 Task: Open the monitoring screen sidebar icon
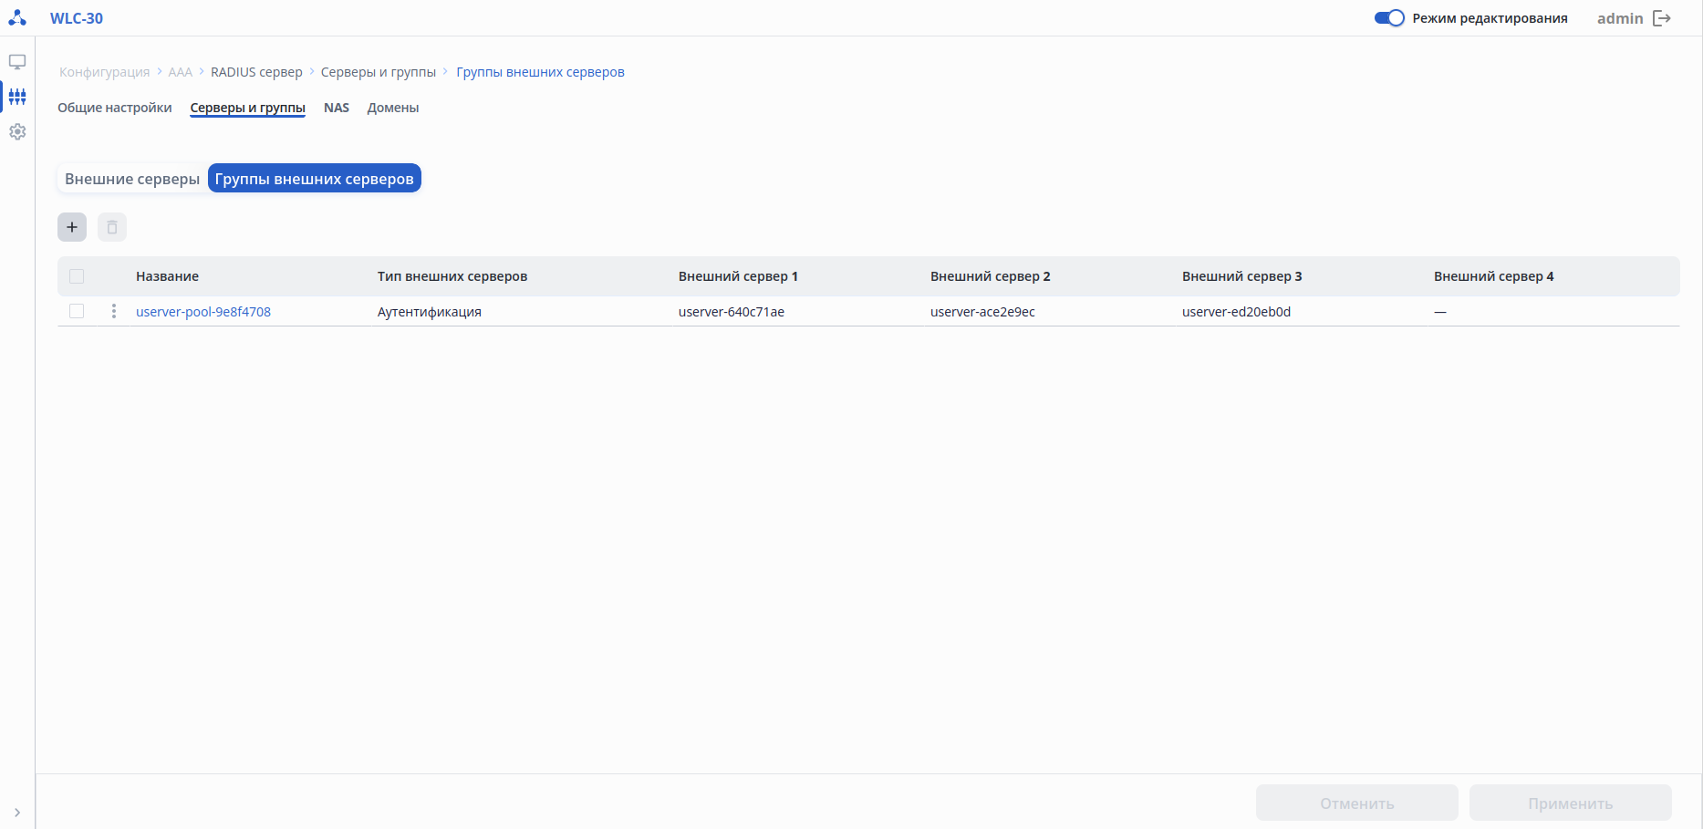(17, 62)
